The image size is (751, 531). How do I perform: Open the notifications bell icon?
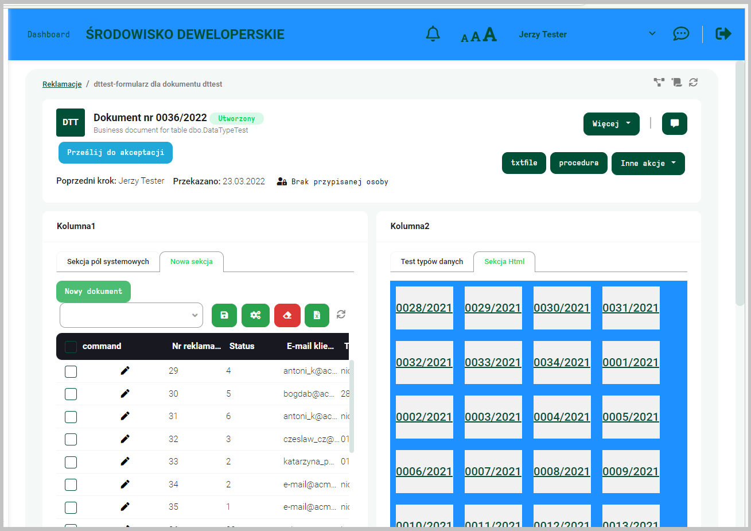[x=433, y=34]
